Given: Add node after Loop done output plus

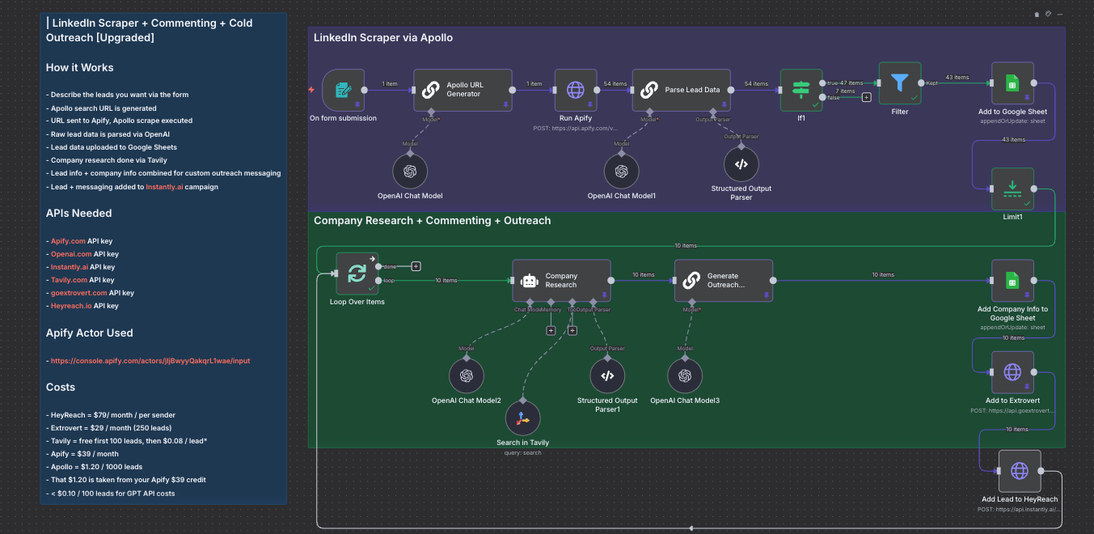Looking at the screenshot, I should [416, 265].
